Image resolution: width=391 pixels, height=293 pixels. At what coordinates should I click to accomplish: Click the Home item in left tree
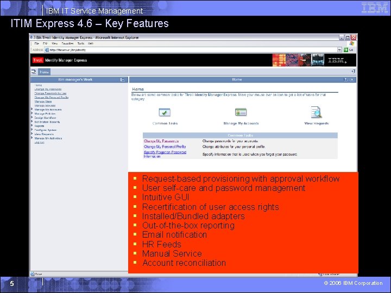coord(38,85)
